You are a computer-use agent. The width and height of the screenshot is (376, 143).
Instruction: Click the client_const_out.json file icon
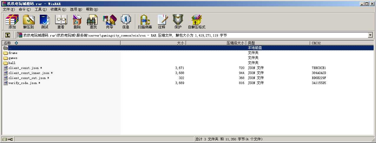pyautogui.click(x=6, y=78)
